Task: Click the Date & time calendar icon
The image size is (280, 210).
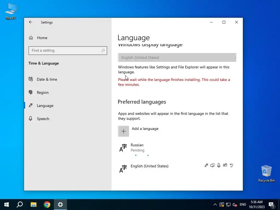Action: tap(31, 79)
